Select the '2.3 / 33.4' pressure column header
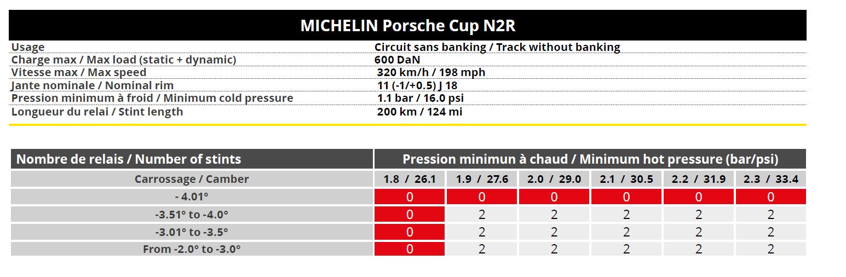 click(771, 179)
